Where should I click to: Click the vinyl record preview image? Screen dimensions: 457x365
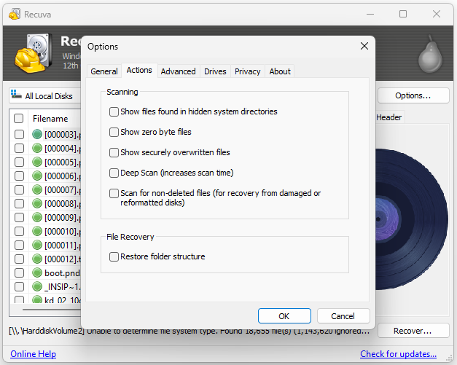[x=412, y=219]
